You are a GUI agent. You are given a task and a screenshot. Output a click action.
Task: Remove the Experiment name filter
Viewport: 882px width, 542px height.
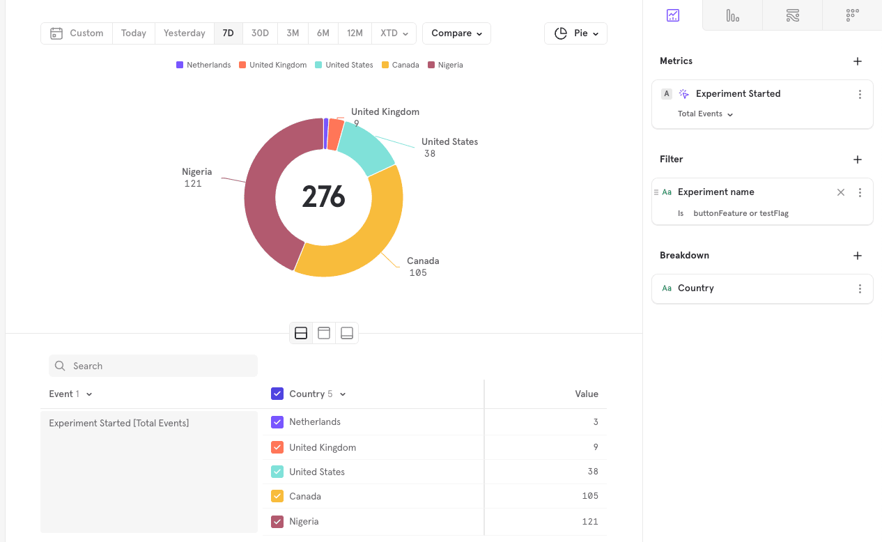841,192
